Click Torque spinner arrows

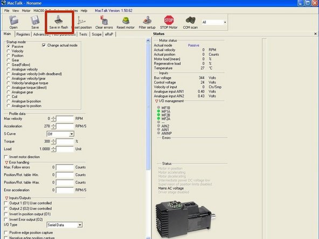pyautogui.click(x=53, y=142)
